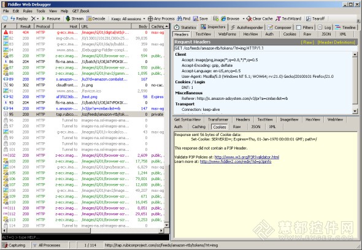
Task: Click the Any Process target icon
Action: pyautogui.click(x=150, y=18)
